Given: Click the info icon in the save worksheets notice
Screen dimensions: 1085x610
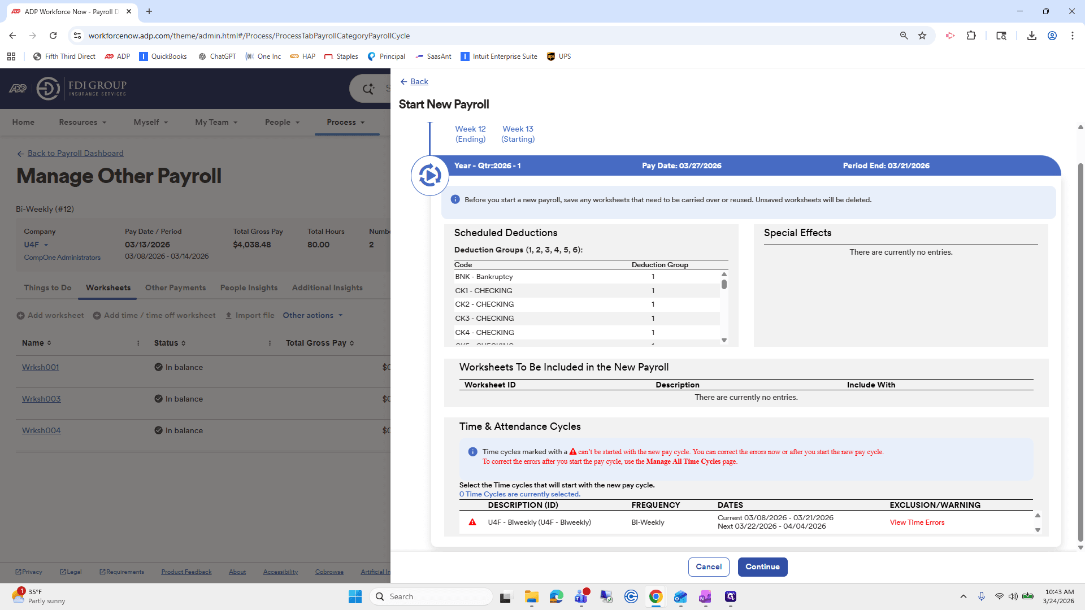Looking at the screenshot, I should tap(455, 199).
